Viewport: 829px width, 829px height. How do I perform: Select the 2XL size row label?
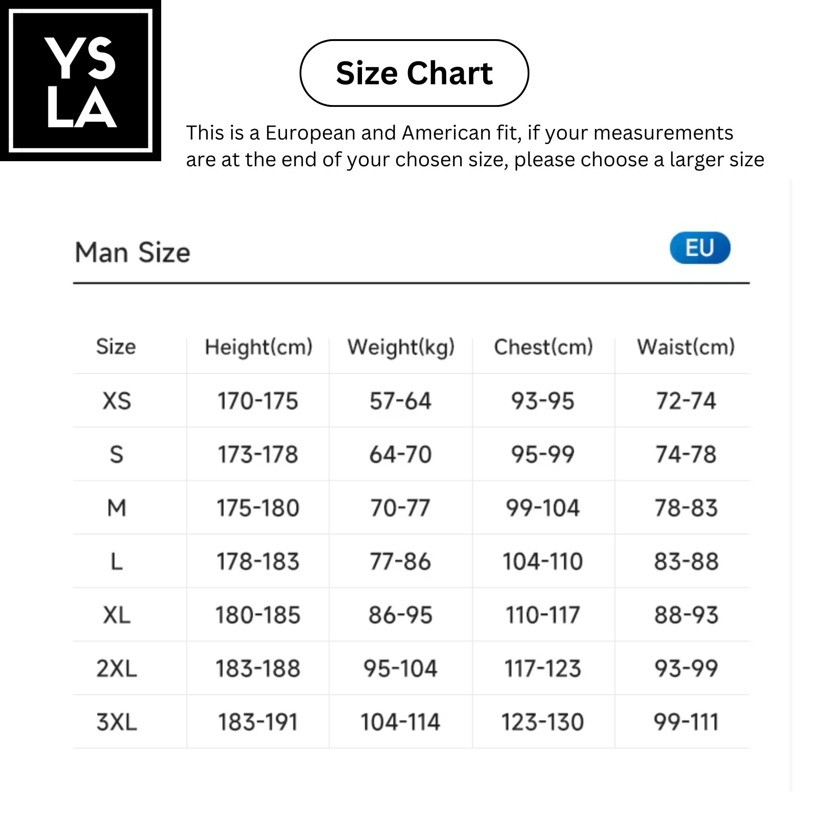point(117,669)
